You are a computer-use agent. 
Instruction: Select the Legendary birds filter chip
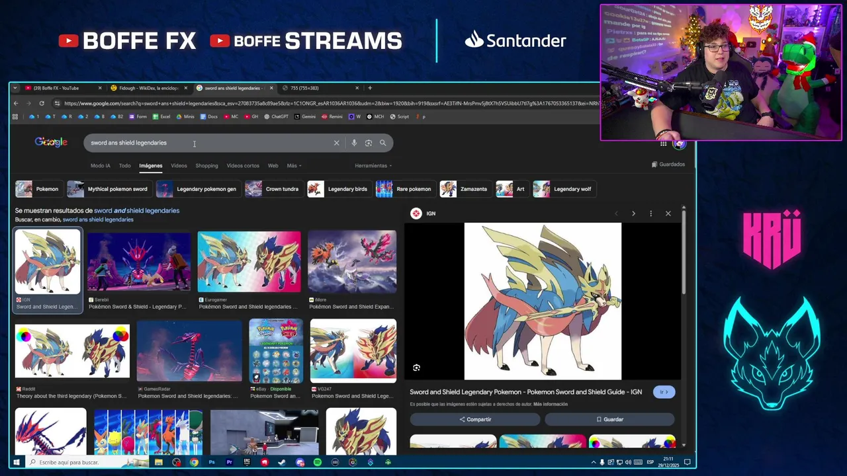338,189
